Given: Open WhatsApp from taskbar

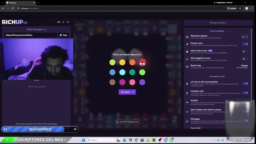Looking at the screenshot, I should 171,140.
